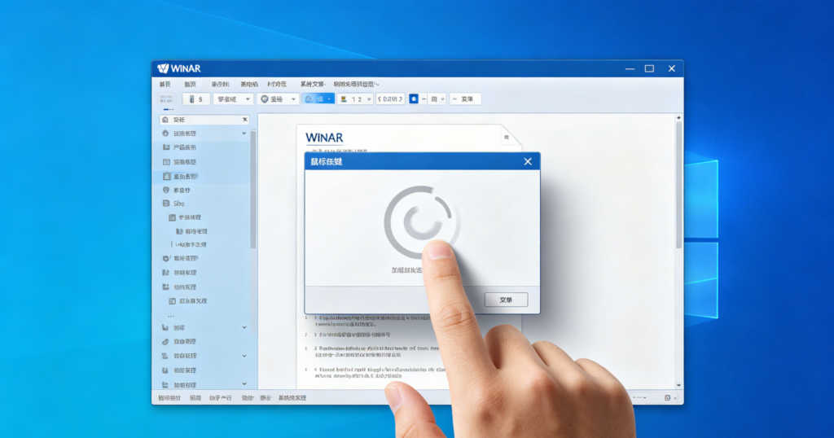The image size is (834, 438).
Task: Adjust the zoom slider in the status bar
Action: click(639, 397)
